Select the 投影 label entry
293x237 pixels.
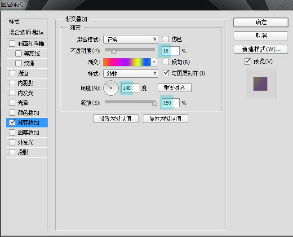click(x=23, y=152)
